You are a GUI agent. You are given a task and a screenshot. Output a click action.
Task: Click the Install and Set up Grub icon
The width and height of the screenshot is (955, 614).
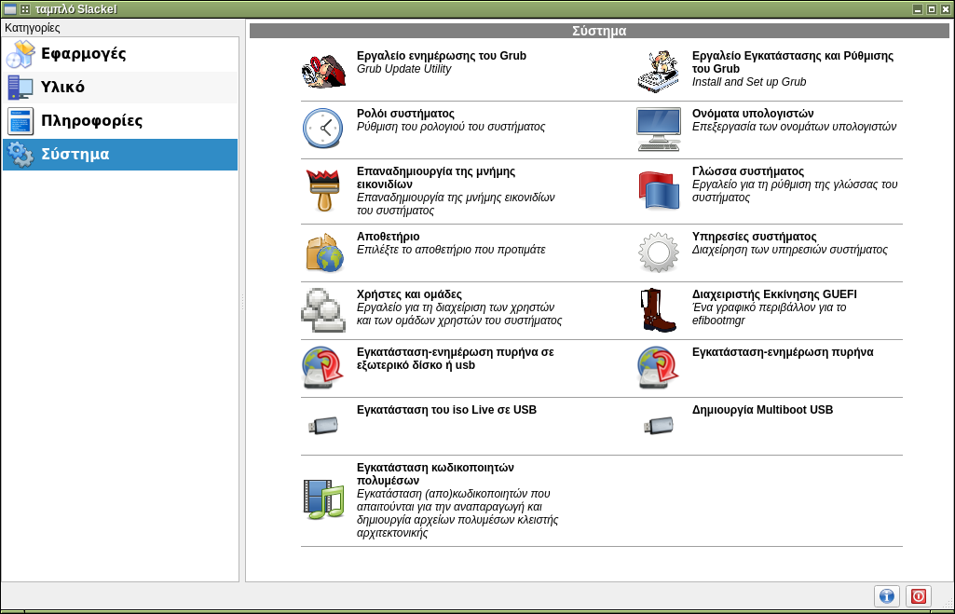(x=659, y=71)
